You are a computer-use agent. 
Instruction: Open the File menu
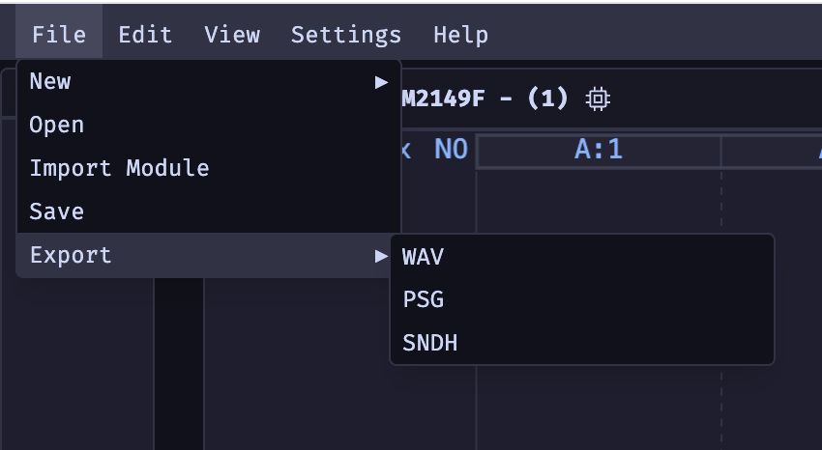tap(59, 35)
